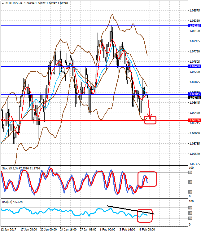Click the 1.08150 price axis value
The image size is (201, 233).
click(194, 31)
